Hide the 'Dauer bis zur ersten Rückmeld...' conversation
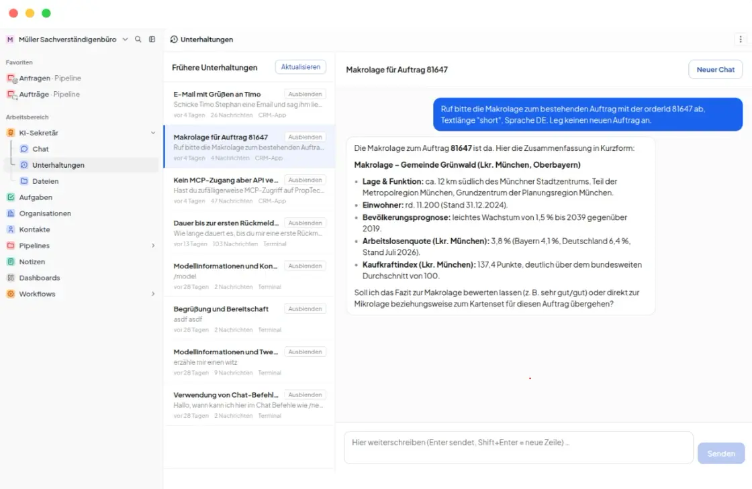 pos(305,223)
